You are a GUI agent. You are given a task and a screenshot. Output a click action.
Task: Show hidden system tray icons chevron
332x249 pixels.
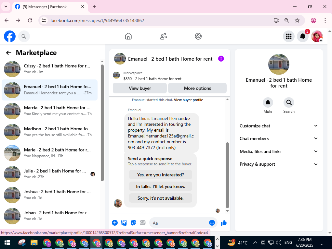pos(255,243)
